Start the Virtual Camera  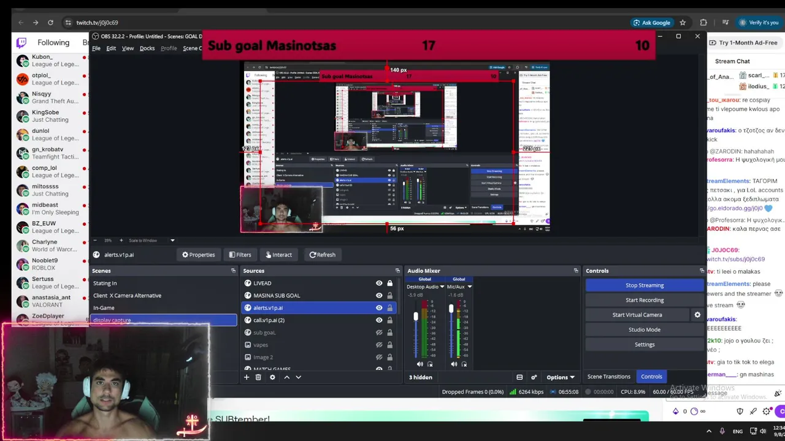(637, 315)
